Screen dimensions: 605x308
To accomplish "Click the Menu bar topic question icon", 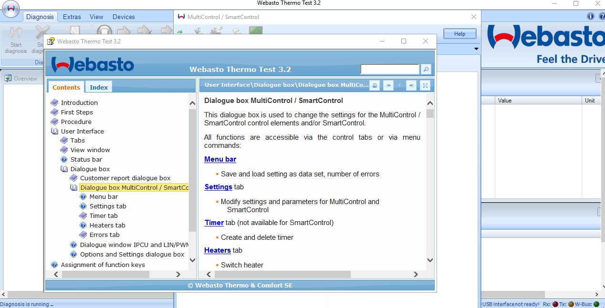I will pos(83,196).
